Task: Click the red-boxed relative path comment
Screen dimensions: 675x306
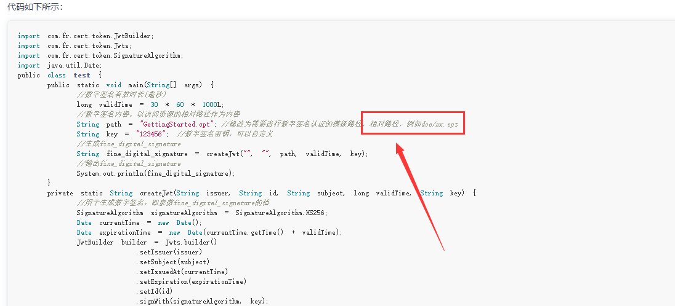Action: point(413,124)
